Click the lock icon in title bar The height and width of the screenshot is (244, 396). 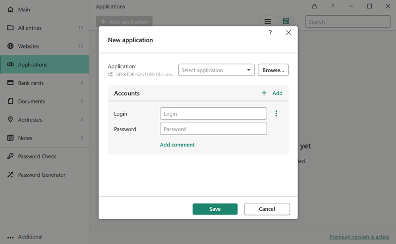pos(314,6)
